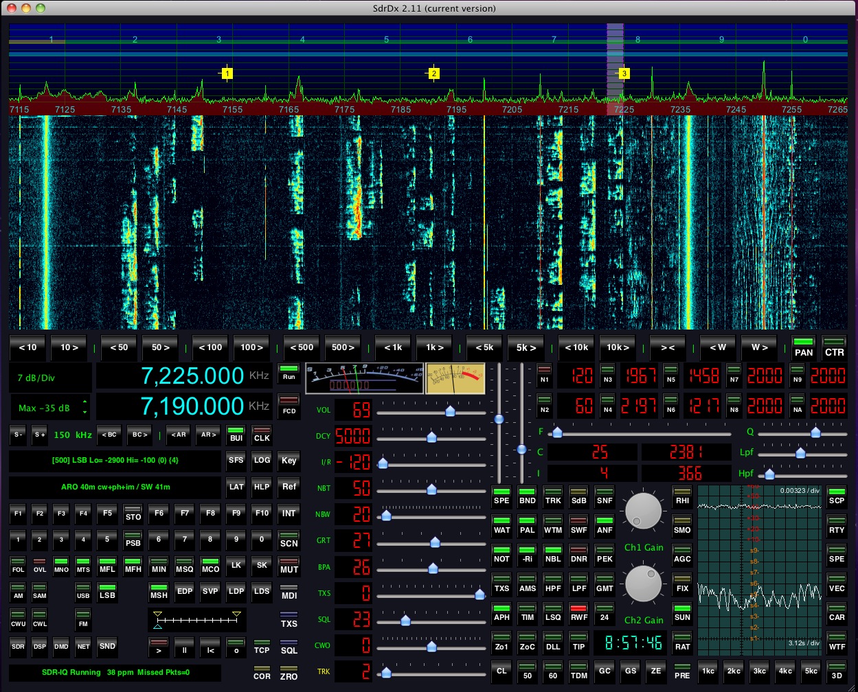
Task: Select yellow marker 2 on the spectrum
Action: point(433,73)
